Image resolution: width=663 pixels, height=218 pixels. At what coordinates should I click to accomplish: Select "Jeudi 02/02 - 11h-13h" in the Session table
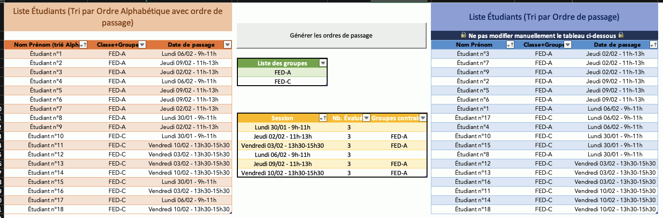282,137
